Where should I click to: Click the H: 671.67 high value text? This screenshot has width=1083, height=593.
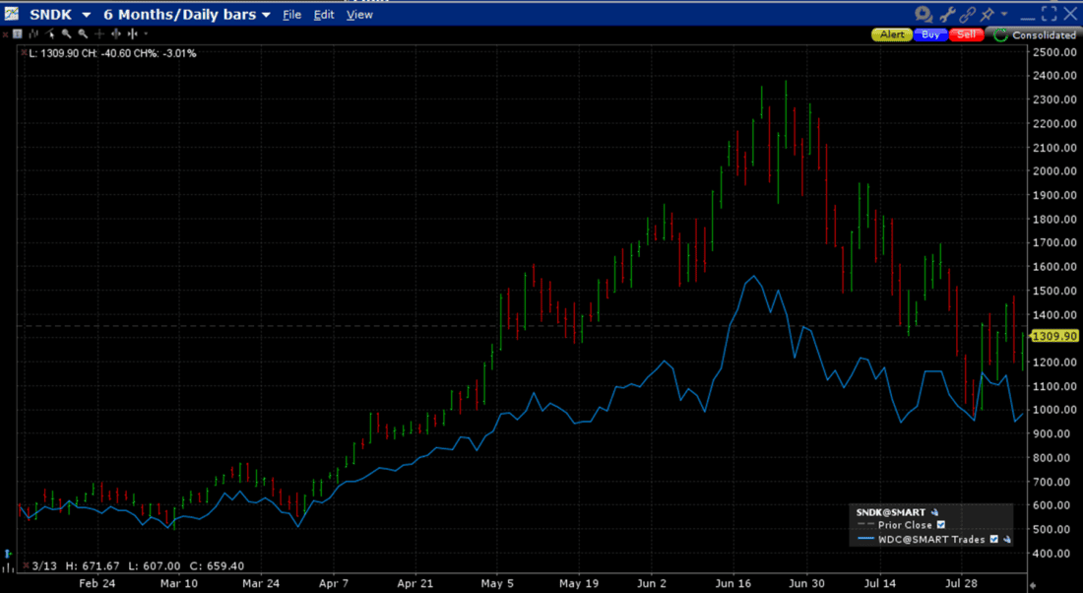tap(93, 566)
